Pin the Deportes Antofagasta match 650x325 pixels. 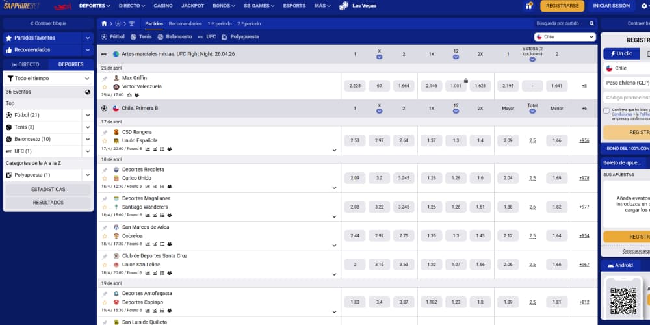tap(105, 294)
